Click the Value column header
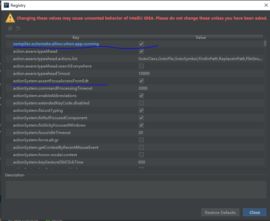The image size is (270, 221). (x=201, y=38)
